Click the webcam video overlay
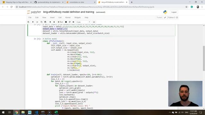Viewport: 205px width, 115px height. (185, 94)
